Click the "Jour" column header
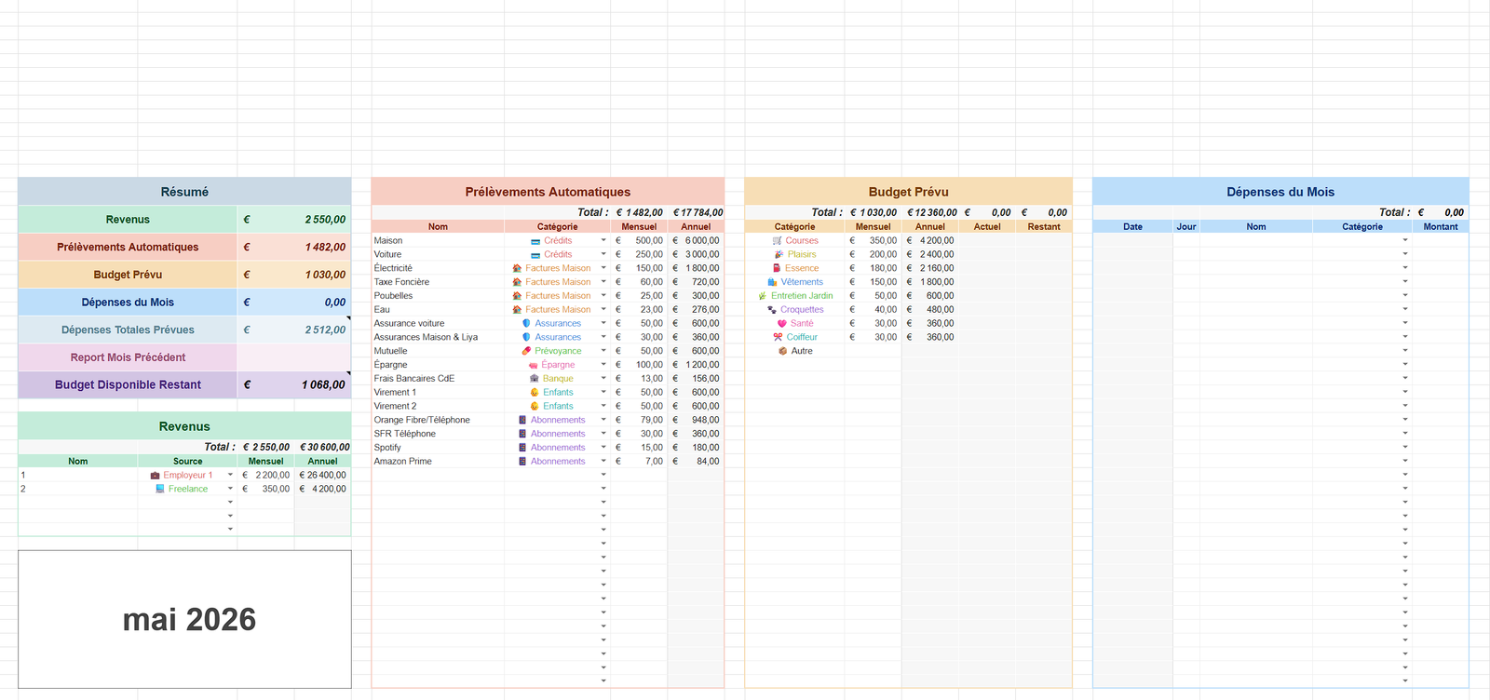1490x700 pixels. point(1186,226)
